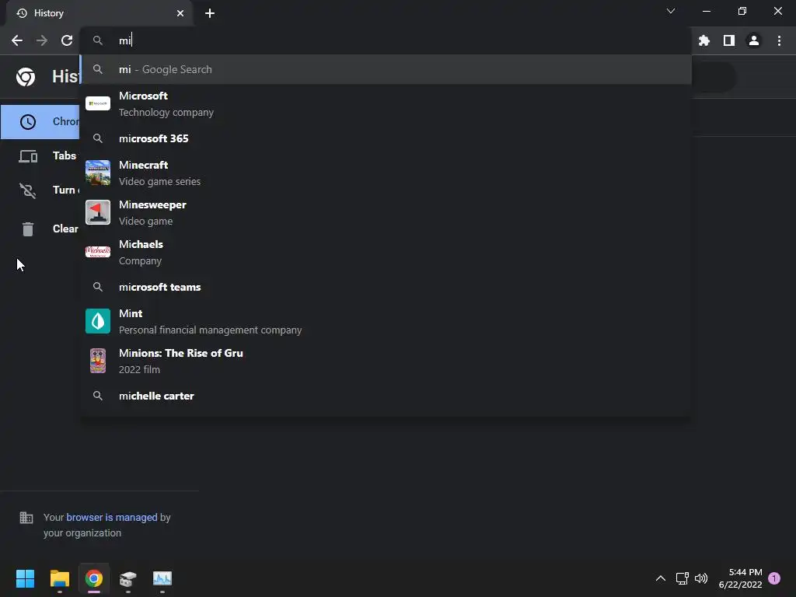
Task: Click the Mint leaf logo icon
Action: [x=98, y=321]
